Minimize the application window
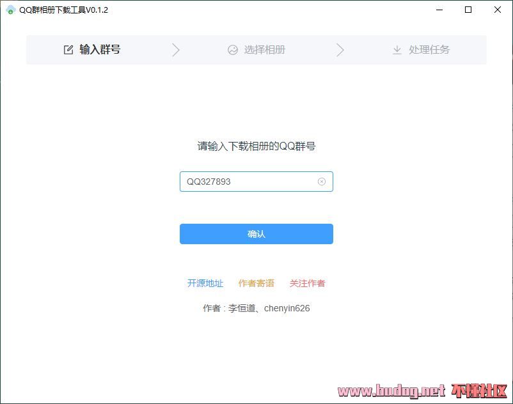The width and height of the screenshot is (513, 404). (439, 10)
